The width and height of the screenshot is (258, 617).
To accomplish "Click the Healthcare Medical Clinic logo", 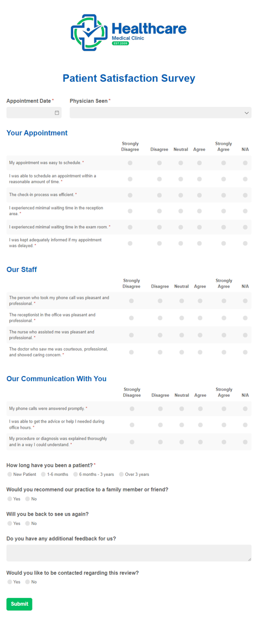I will (128, 32).
